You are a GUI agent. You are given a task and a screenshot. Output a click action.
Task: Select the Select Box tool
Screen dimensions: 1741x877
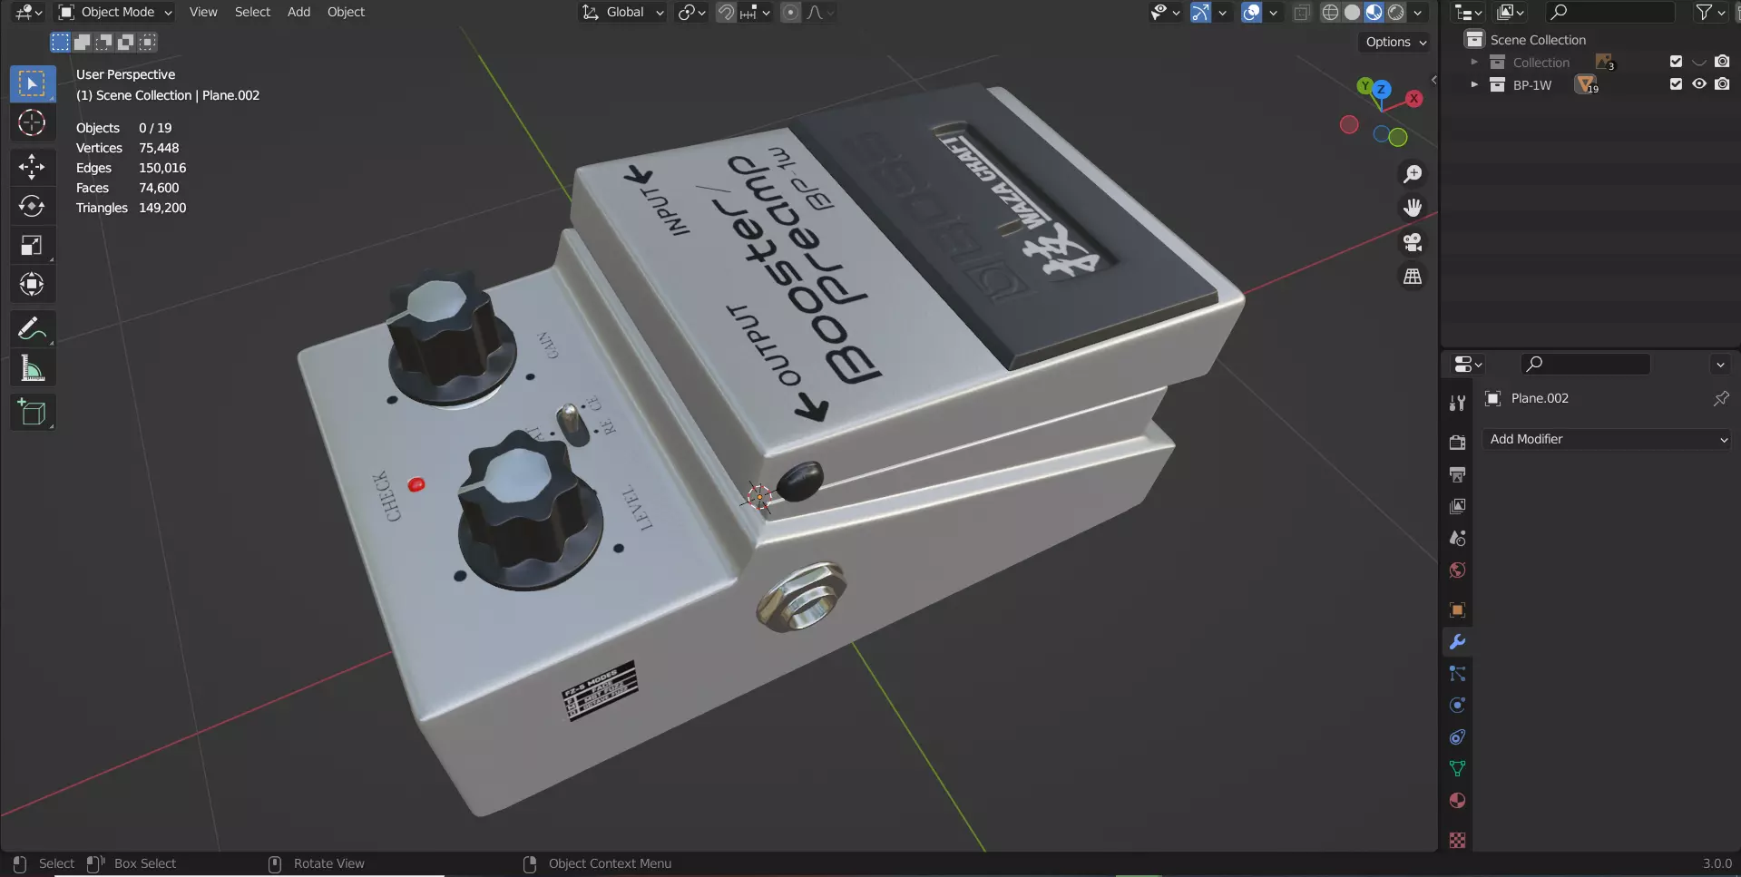pyautogui.click(x=32, y=83)
